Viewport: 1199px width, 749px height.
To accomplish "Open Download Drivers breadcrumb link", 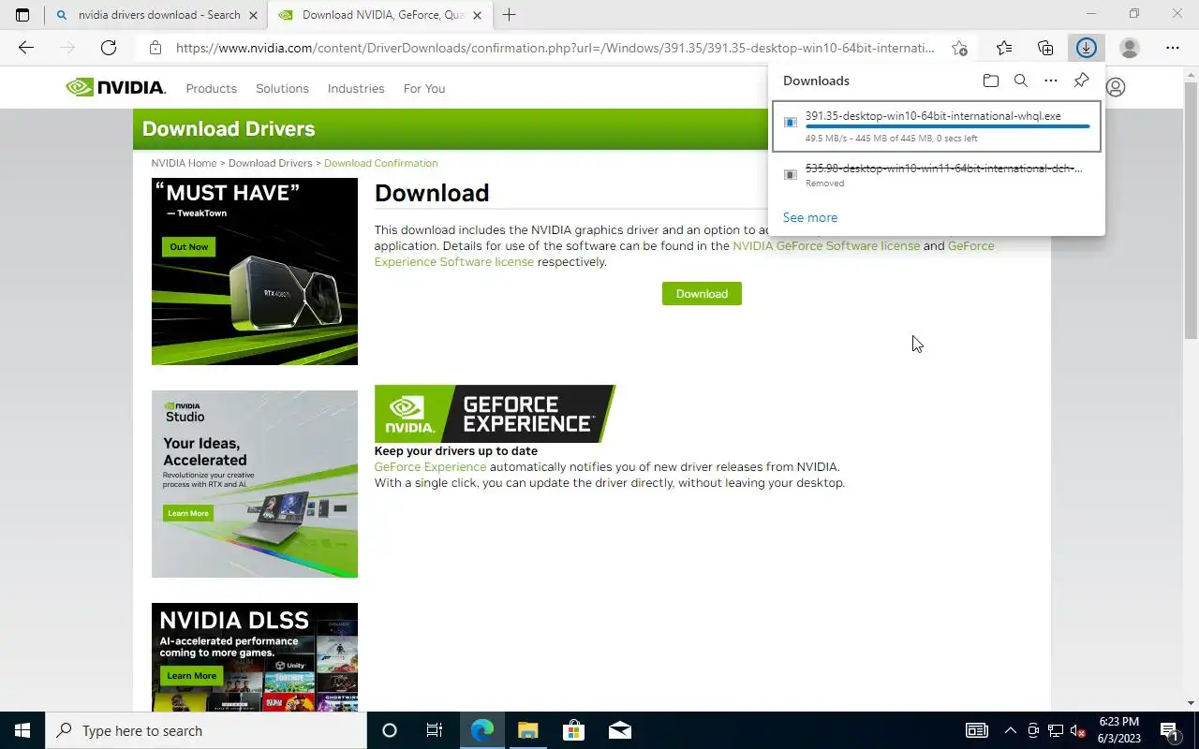I will (x=271, y=163).
